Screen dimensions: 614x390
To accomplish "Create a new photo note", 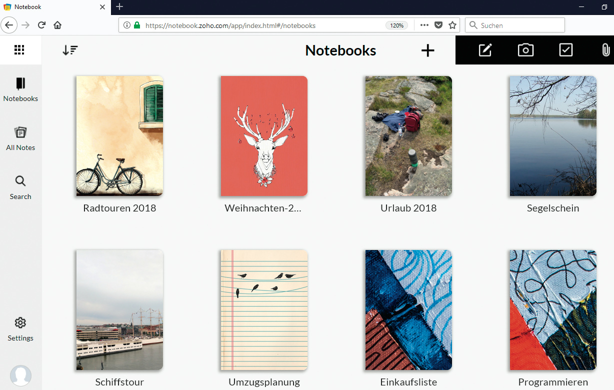I will pos(525,50).
